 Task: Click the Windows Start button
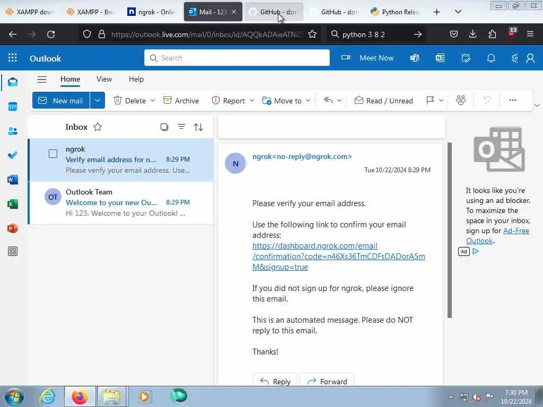click(x=14, y=396)
